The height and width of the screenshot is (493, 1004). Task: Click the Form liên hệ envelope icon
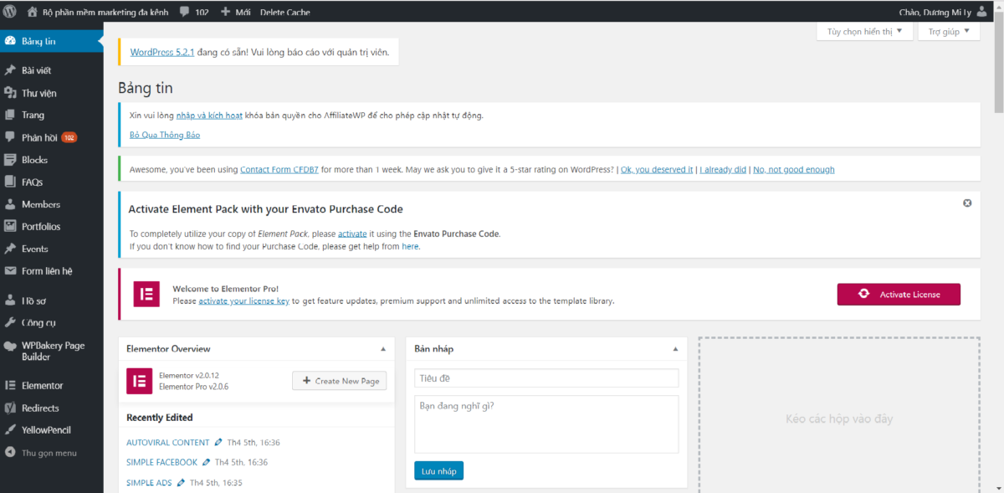(10, 270)
